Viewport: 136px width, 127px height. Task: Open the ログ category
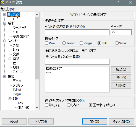[x=15, y=19]
